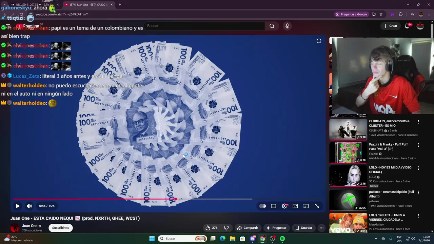The width and height of the screenshot is (434, 244).
Task: Mute the video volume
Action: [x=29, y=206]
